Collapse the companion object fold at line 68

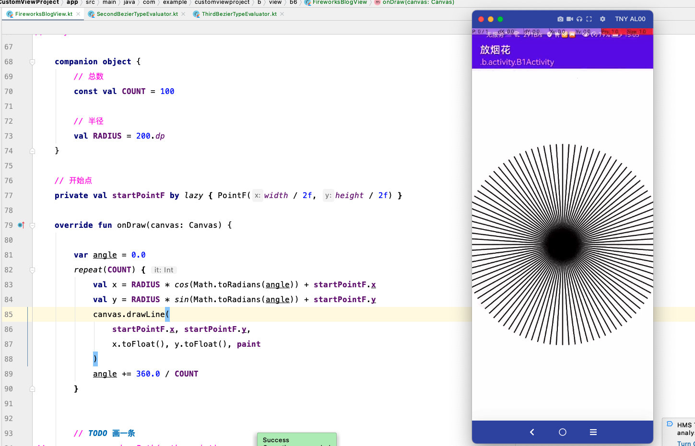tap(32, 62)
